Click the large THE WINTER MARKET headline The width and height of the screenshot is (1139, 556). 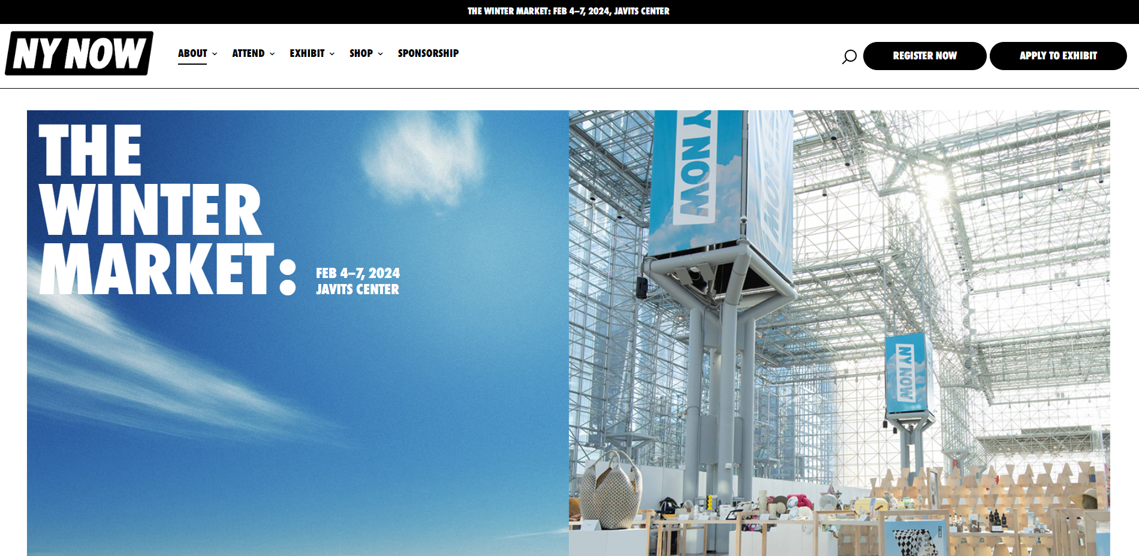coord(150,210)
